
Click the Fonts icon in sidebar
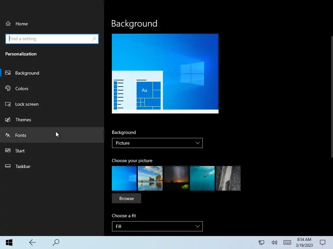click(8, 135)
